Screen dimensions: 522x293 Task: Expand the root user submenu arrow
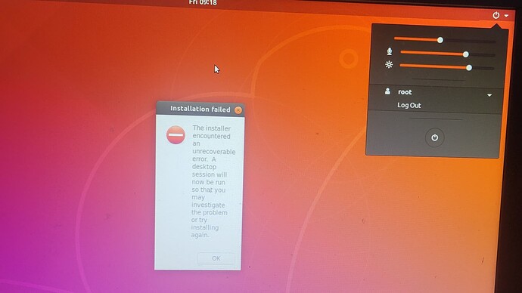coord(489,95)
